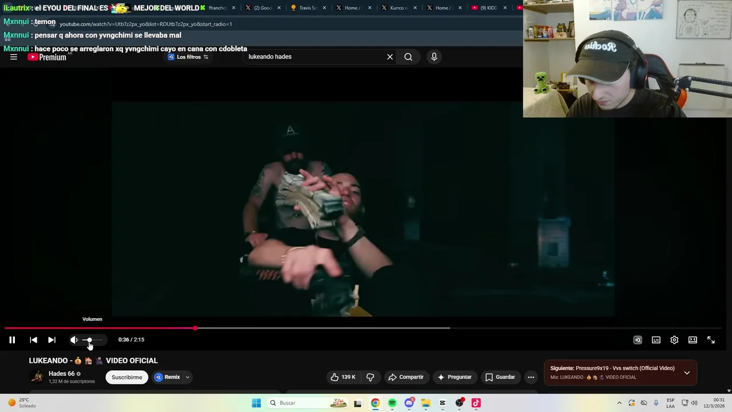The height and width of the screenshot is (412, 732).
Task: Click the system tray microphone icon
Action: coord(656,403)
